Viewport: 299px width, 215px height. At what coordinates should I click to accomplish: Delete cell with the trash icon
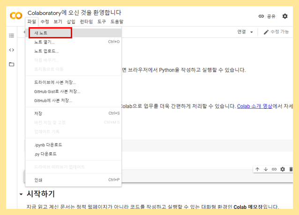click(291, 169)
